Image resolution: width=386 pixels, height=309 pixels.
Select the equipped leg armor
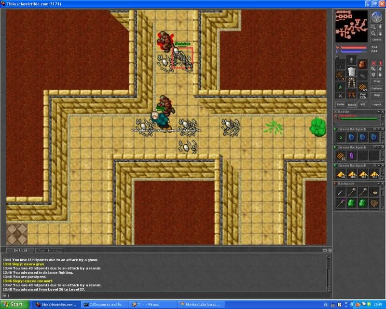point(352,83)
